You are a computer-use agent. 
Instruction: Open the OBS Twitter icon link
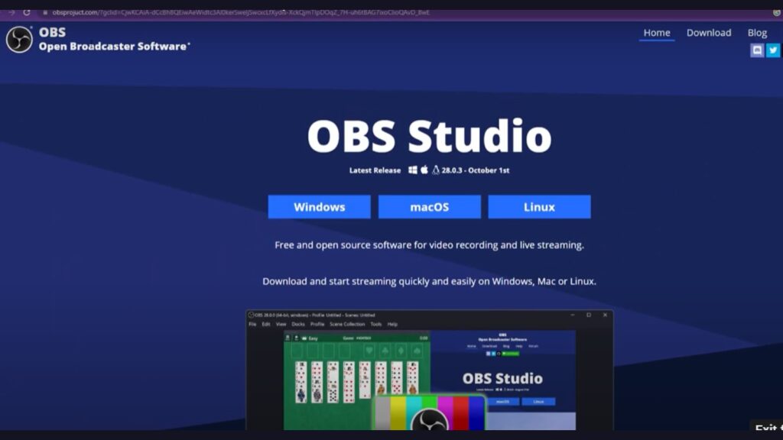pyautogui.click(x=773, y=50)
